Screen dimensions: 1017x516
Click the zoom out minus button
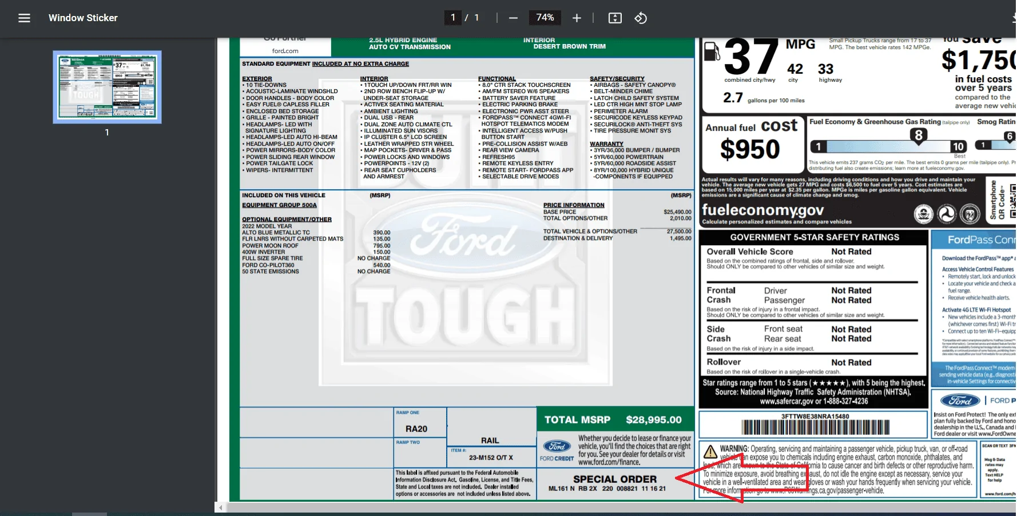(513, 18)
